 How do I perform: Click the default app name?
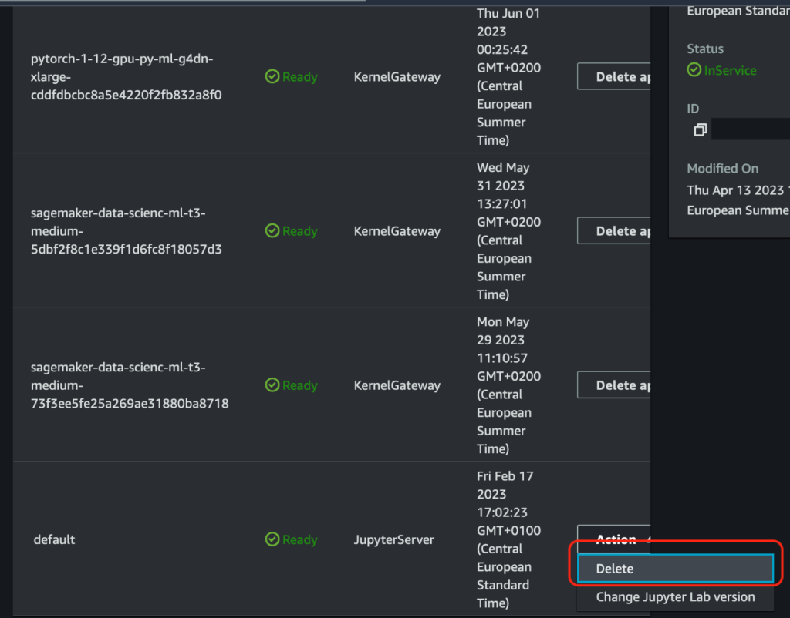point(54,540)
